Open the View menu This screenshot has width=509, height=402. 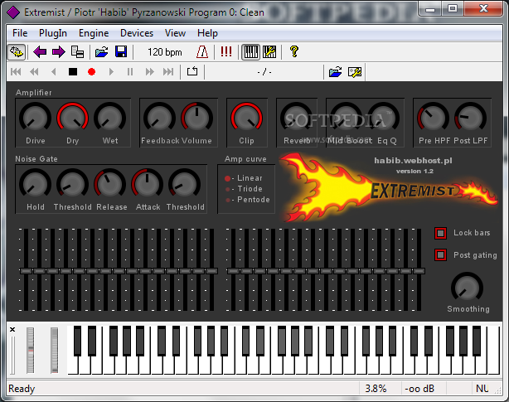175,33
